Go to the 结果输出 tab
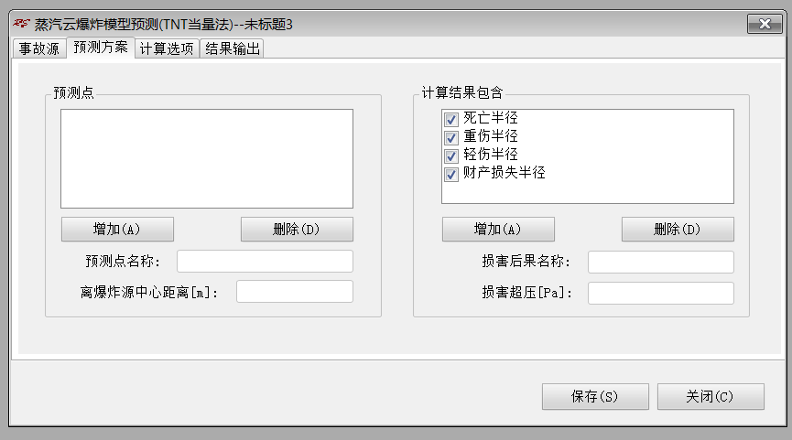 [233, 48]
